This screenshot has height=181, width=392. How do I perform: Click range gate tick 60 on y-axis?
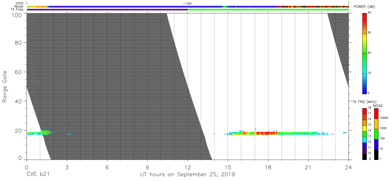(19, 72)
